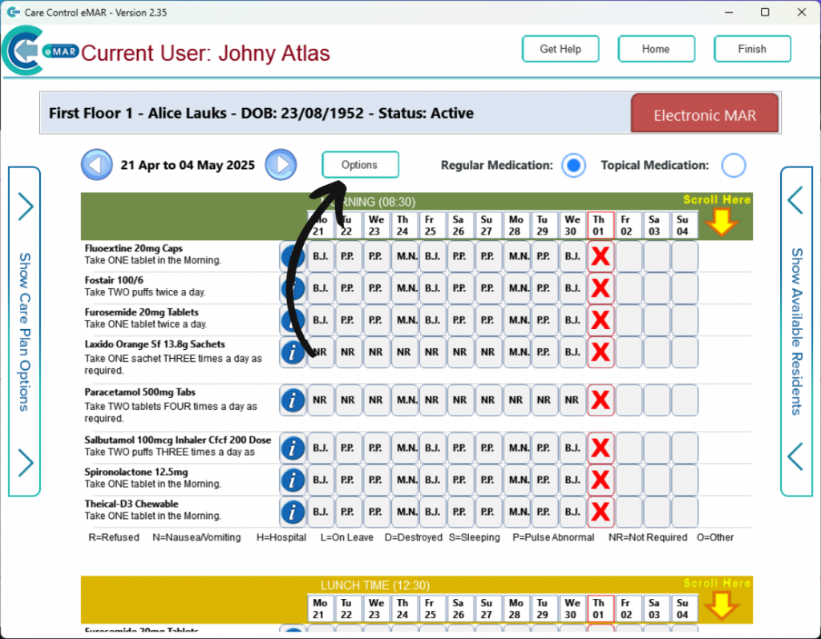Image resolution: width=821 pixels, height=639 pixels.
Task: Click the red X cell for Furosemide on Thursday
Action: point(601,319)
